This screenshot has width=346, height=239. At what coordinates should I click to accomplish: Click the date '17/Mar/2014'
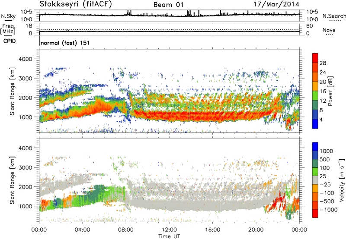(276, 4)
